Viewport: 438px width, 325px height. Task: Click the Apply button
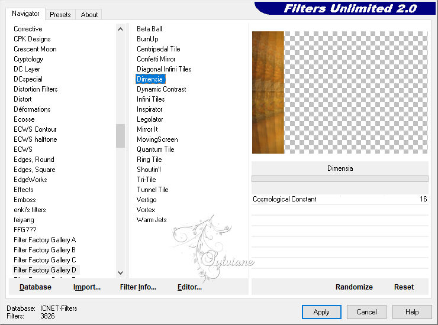point(321,312)
